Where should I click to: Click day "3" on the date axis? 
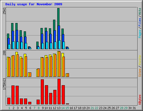[18, 108]
